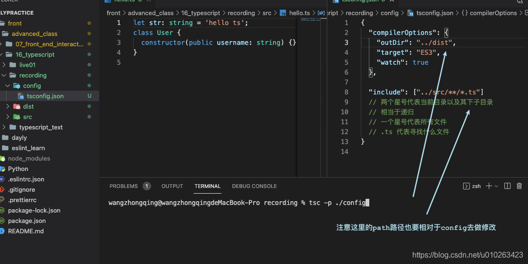This screenshot has height=264, width=528.
Task: Switch to the OUTPUT tab
Action: pos(172,186)
